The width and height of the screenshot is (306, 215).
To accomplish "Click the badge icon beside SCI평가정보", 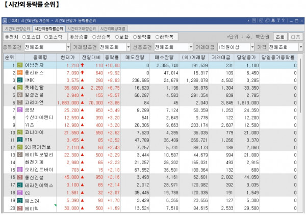I will point(20,147).
